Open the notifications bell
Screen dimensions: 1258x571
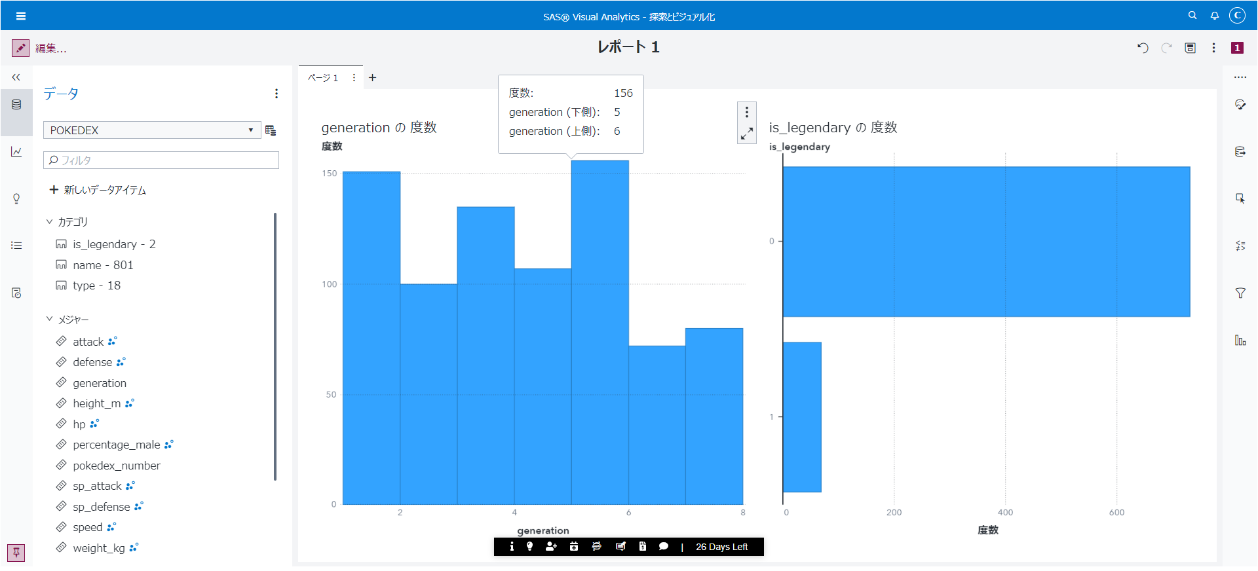(x=1214, y=15)
